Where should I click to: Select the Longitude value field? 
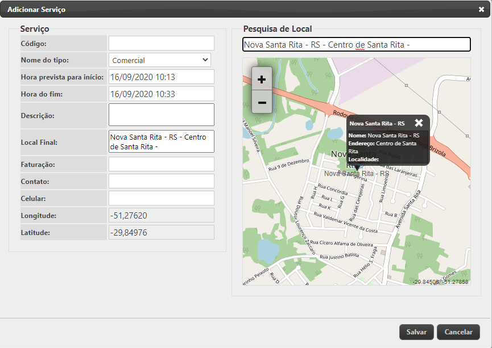[x=162, y=216]
